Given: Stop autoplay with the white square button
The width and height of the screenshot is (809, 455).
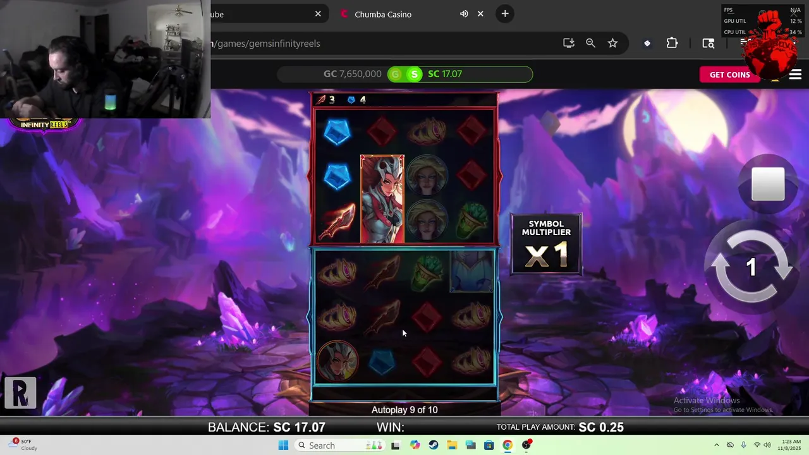Looking at the screenshot, I should point(768,184).
